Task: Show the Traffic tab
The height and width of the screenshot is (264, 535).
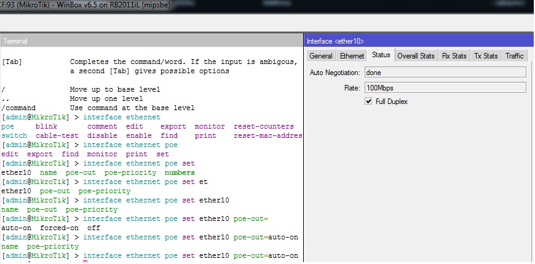Action: coord(515,56)
